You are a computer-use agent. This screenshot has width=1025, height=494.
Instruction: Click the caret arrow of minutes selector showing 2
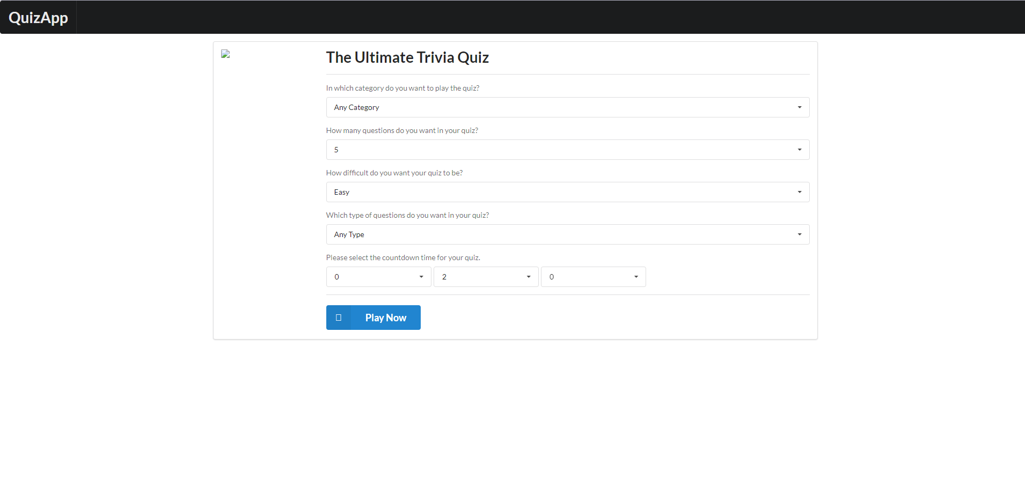tap(529, 277)
